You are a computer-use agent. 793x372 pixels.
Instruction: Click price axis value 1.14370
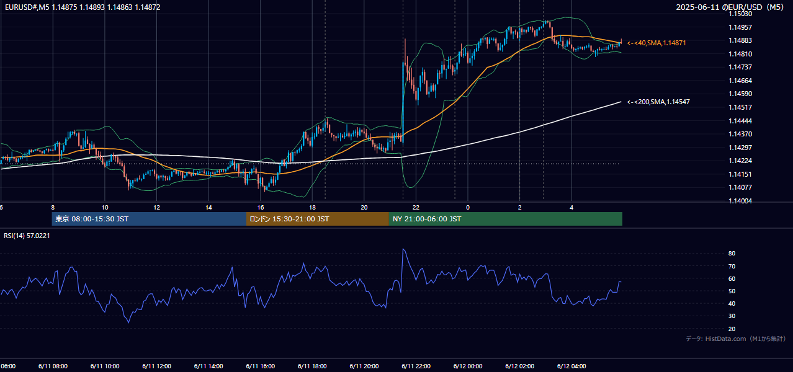tap(740, 134)
